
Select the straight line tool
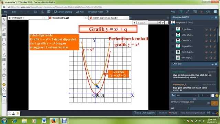tap(4, 50)
